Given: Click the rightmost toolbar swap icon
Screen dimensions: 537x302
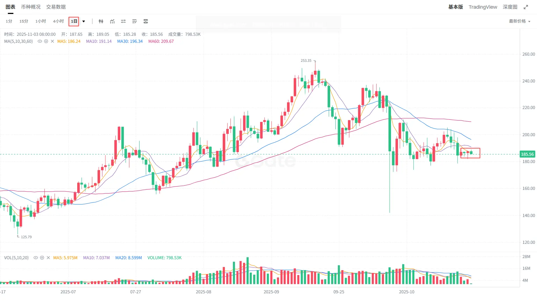Looking at the screenshot, I should tap(146, 21).
